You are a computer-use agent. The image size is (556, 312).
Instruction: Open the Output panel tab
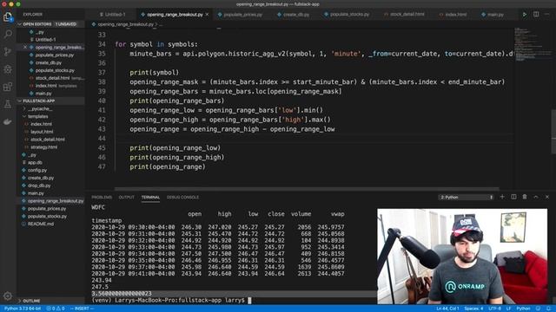point(126,197)
